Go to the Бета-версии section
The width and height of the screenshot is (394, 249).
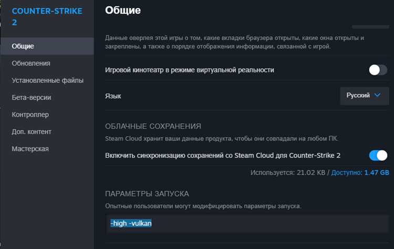click(x=47, y=98)
